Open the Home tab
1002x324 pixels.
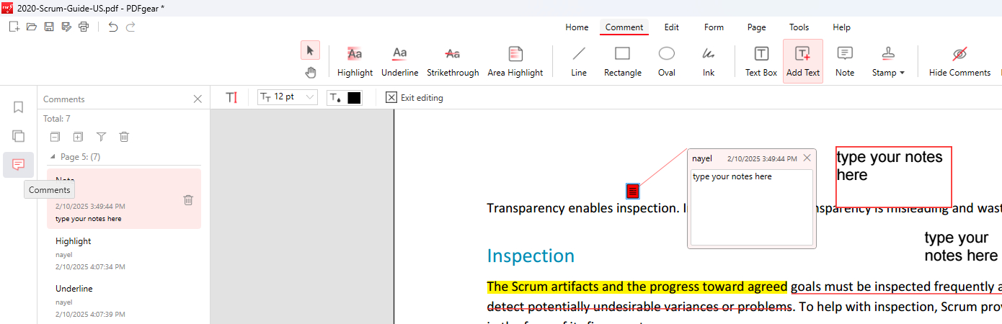577,27
